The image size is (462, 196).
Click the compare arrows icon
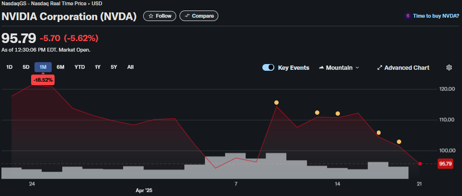pyautogui.click(x=187, y=16)
